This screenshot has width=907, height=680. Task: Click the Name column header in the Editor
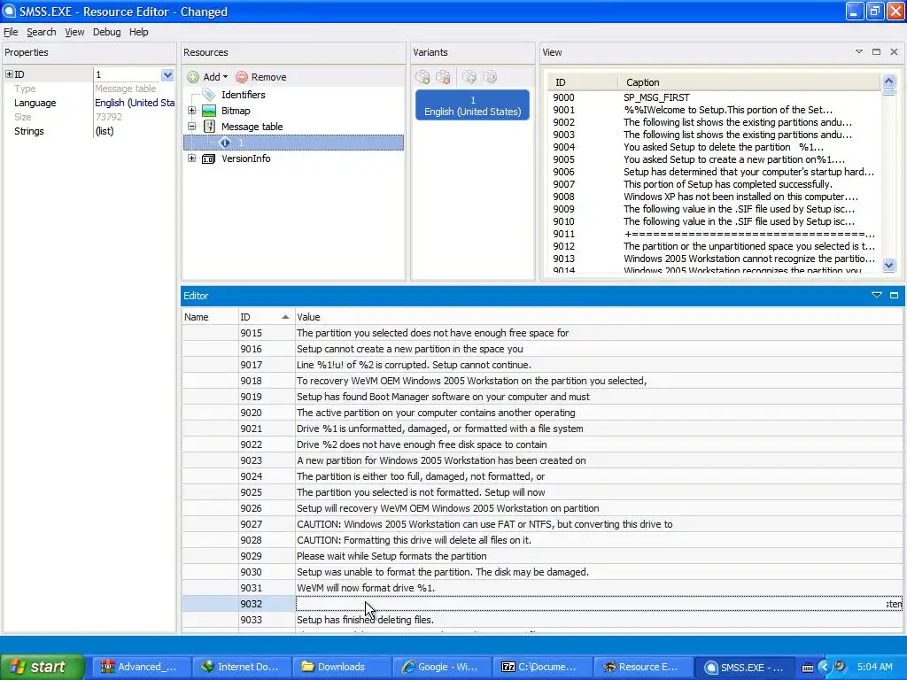209,317
